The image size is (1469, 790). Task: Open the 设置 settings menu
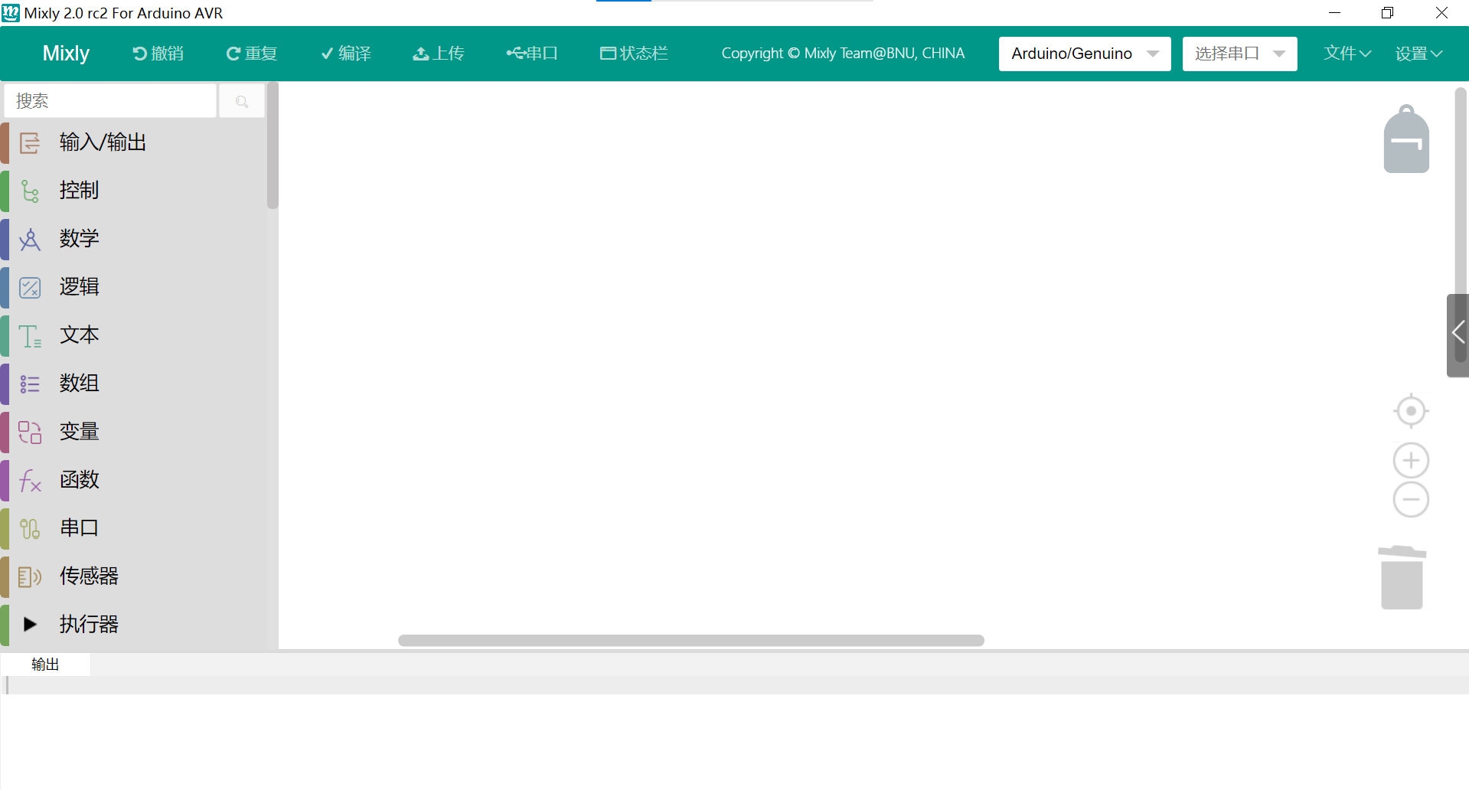point(1418,54)
